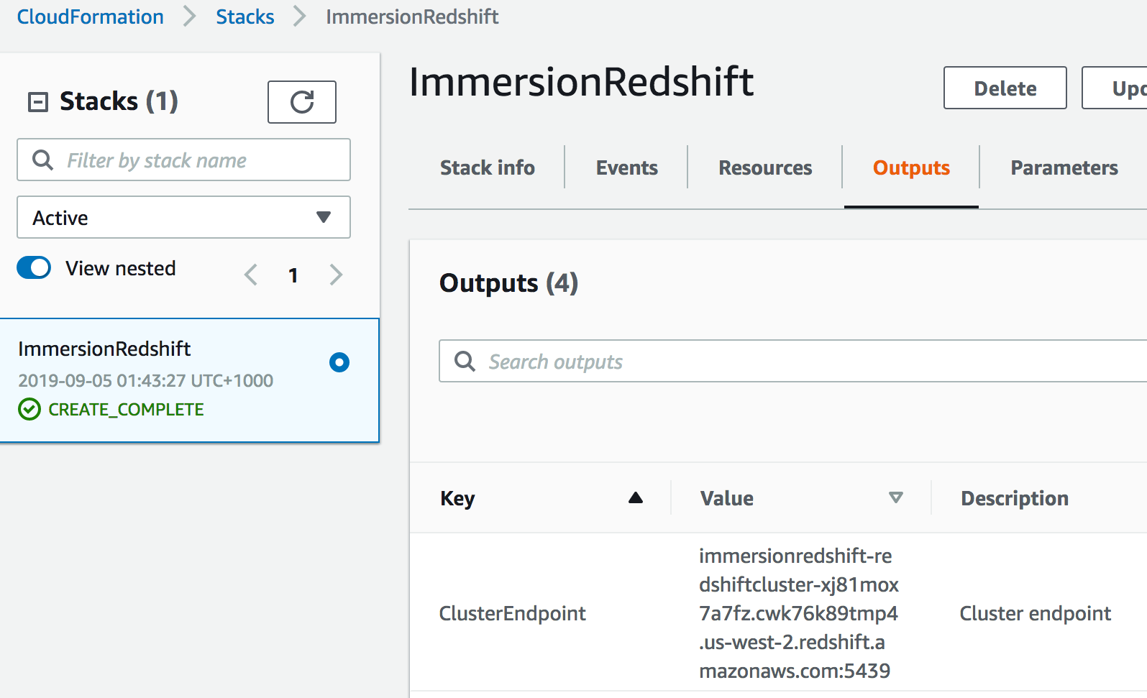1147x698 pixels.
Task: Toggle the View nested switch
Action: click(x=34, y=267)
